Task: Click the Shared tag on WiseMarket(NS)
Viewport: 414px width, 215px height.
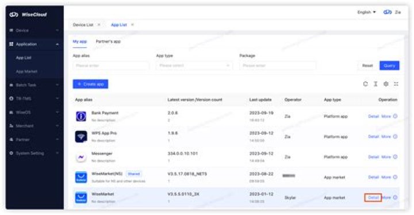Action: [x=133, y=174]
